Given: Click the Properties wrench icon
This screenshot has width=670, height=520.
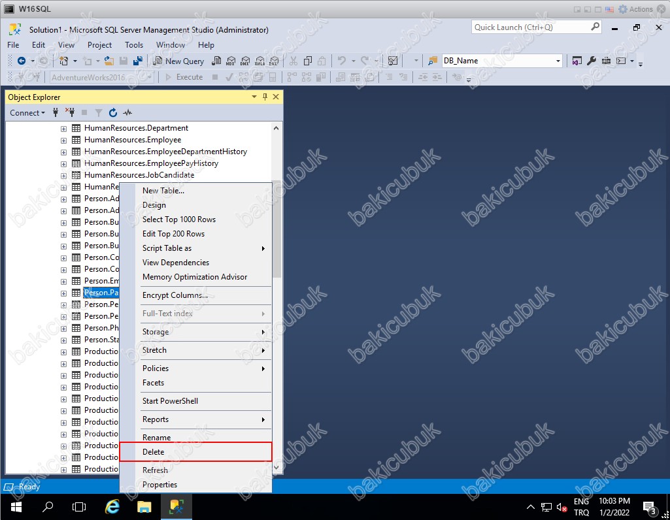Looking at the screenshot, I should (x=592, y=61).
